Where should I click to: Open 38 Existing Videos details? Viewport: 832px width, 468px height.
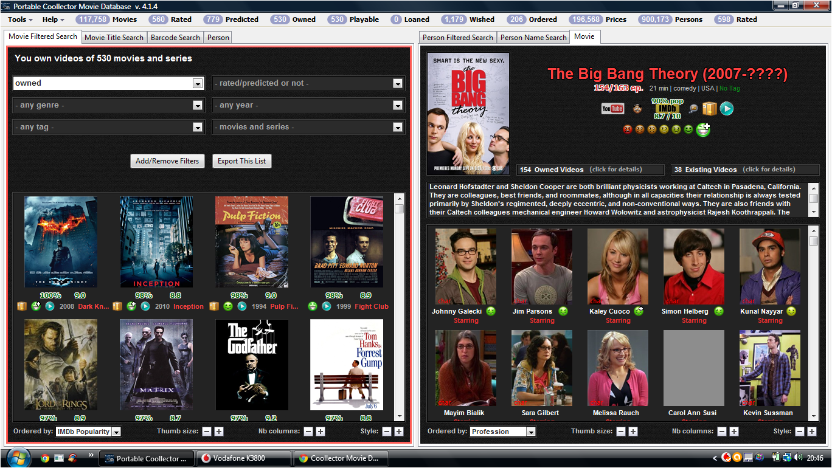pos(745,170)
